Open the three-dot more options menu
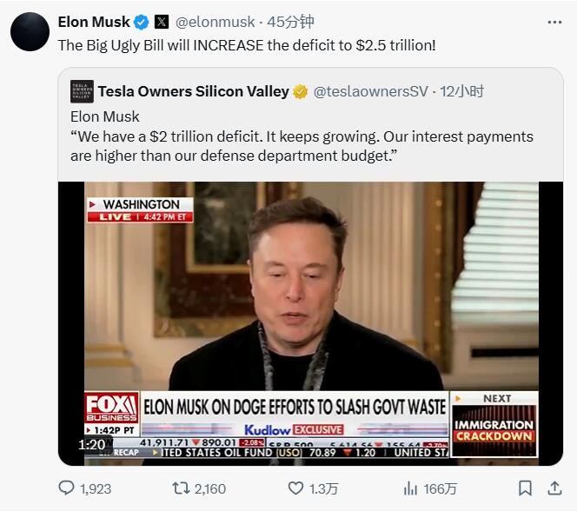The image size is (577, 511). click(554, 23)
